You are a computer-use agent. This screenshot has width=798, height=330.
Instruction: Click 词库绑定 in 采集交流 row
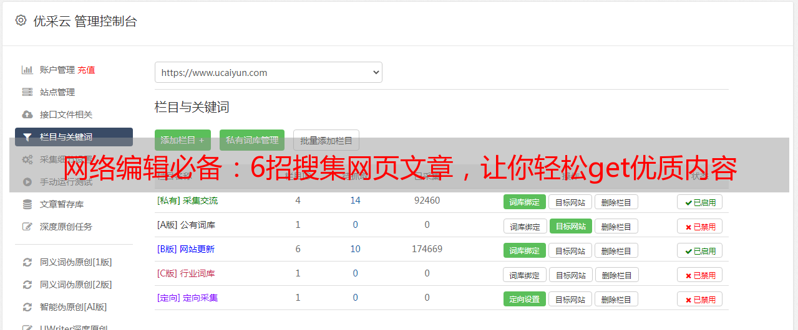[x=525, y=202]
